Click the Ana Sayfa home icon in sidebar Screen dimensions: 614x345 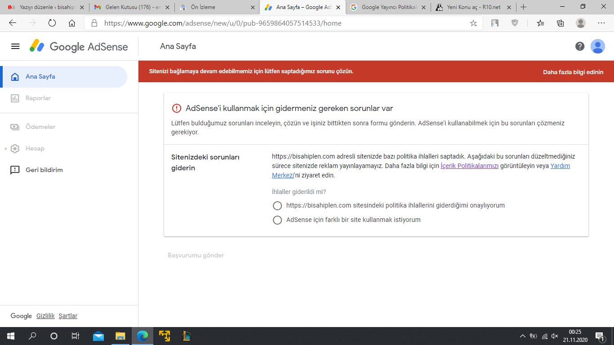pyautogui.click(x=15, y=77)
